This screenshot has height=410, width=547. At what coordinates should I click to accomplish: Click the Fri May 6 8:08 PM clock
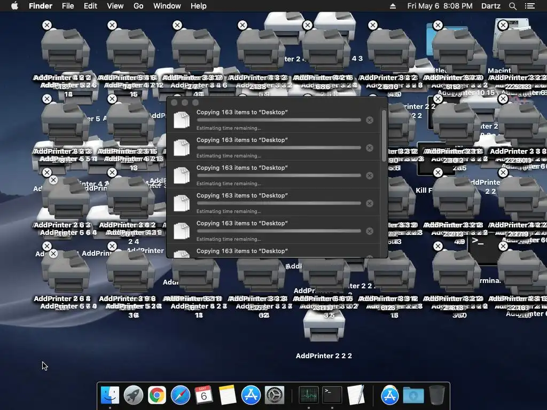pos(440,6)
